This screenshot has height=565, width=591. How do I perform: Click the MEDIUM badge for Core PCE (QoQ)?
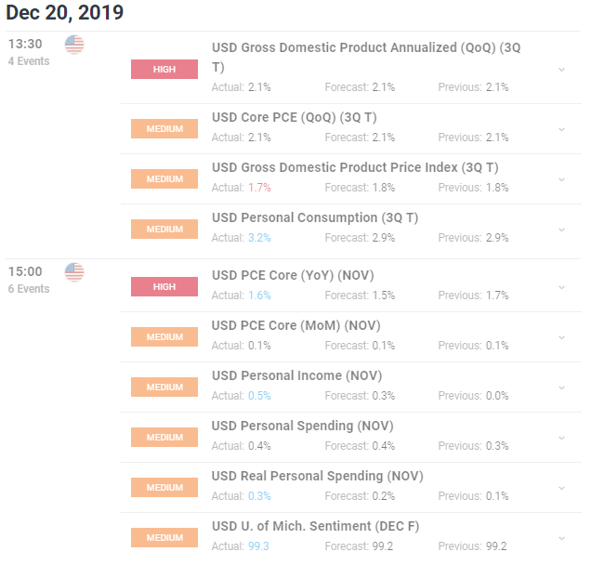tap(164, 129)
